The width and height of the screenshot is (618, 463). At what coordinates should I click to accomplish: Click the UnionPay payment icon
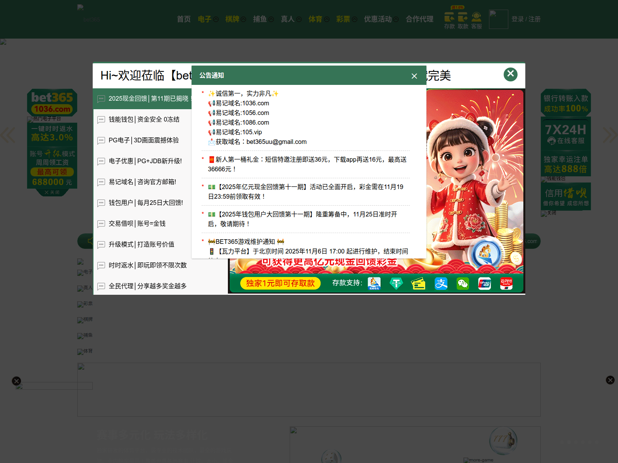tap(484, 284)
